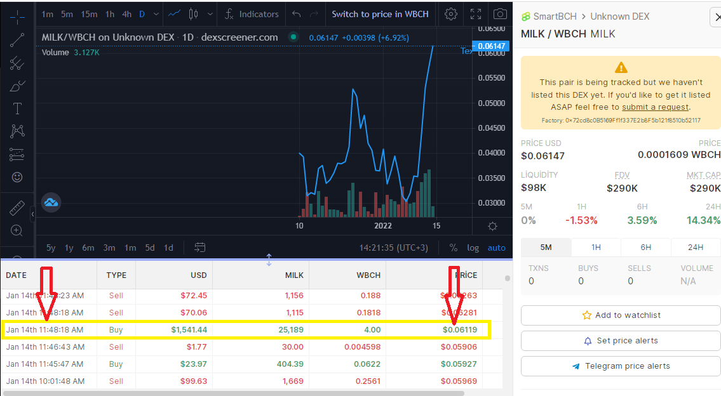Set chart interval to 4h
The height and width of the screenshot is (396, 721).
click(x=127, y=14)
